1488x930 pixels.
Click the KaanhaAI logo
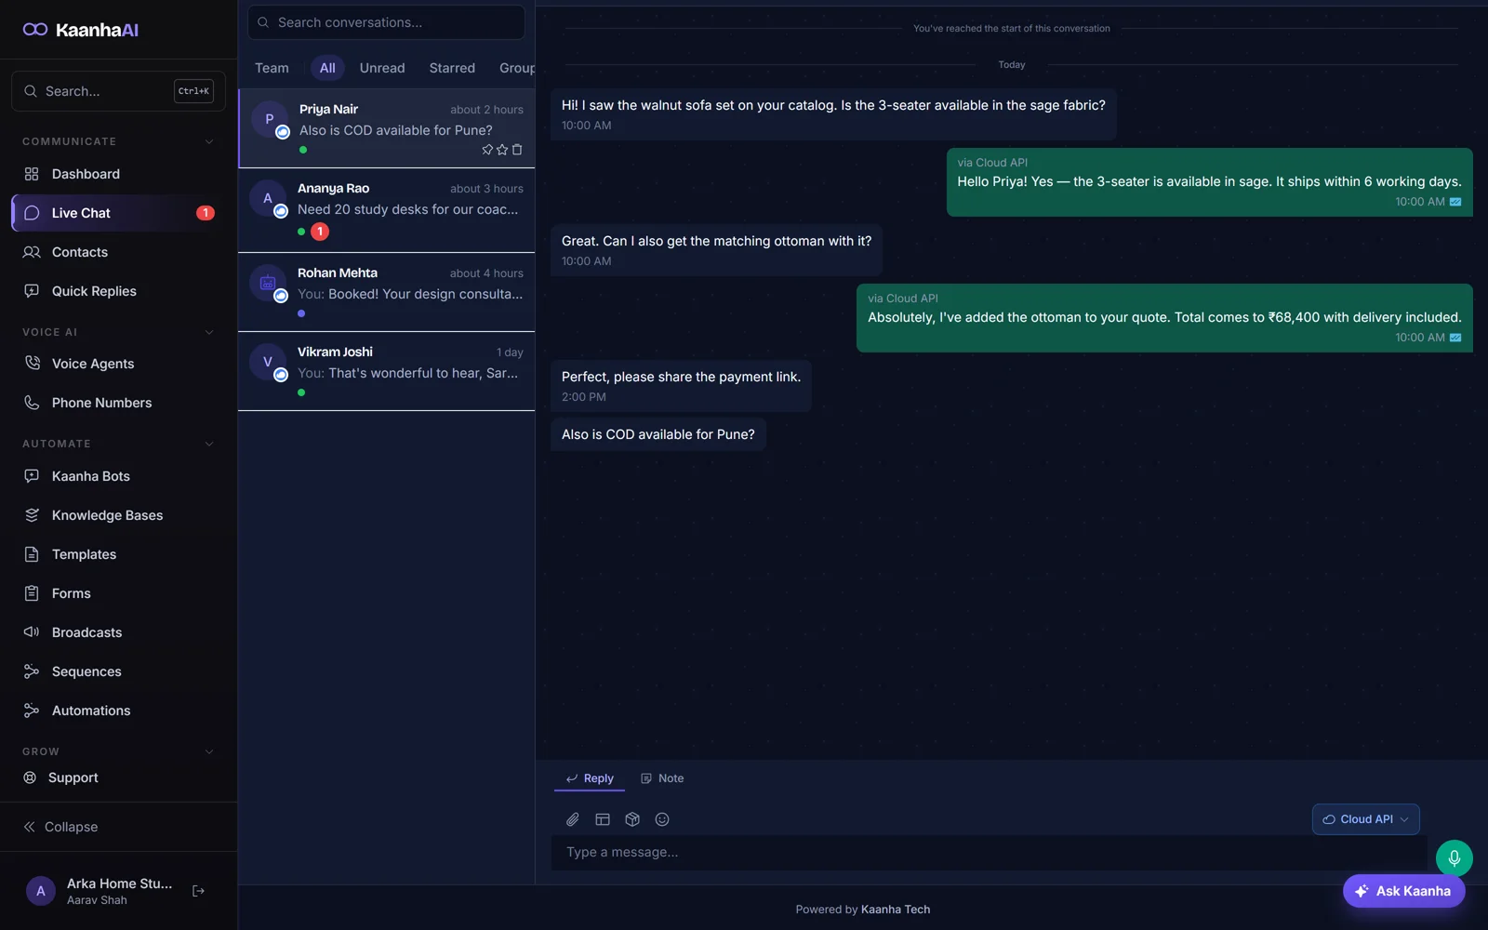click(81, 30)
